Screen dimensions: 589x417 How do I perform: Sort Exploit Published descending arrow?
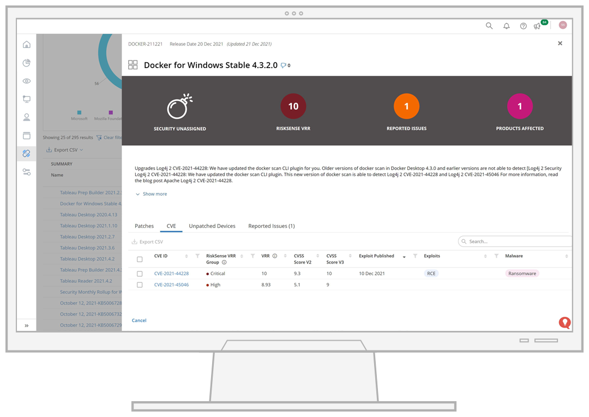[x=404, y=257]
